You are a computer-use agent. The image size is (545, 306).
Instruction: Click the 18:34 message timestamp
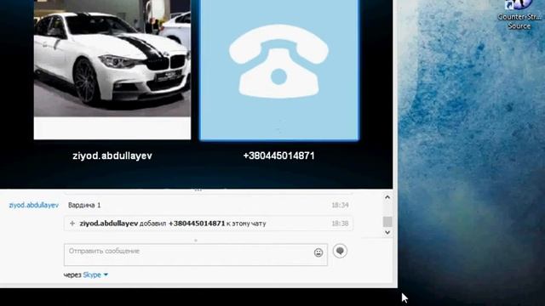pyautogui.click(x=340, y=205)
